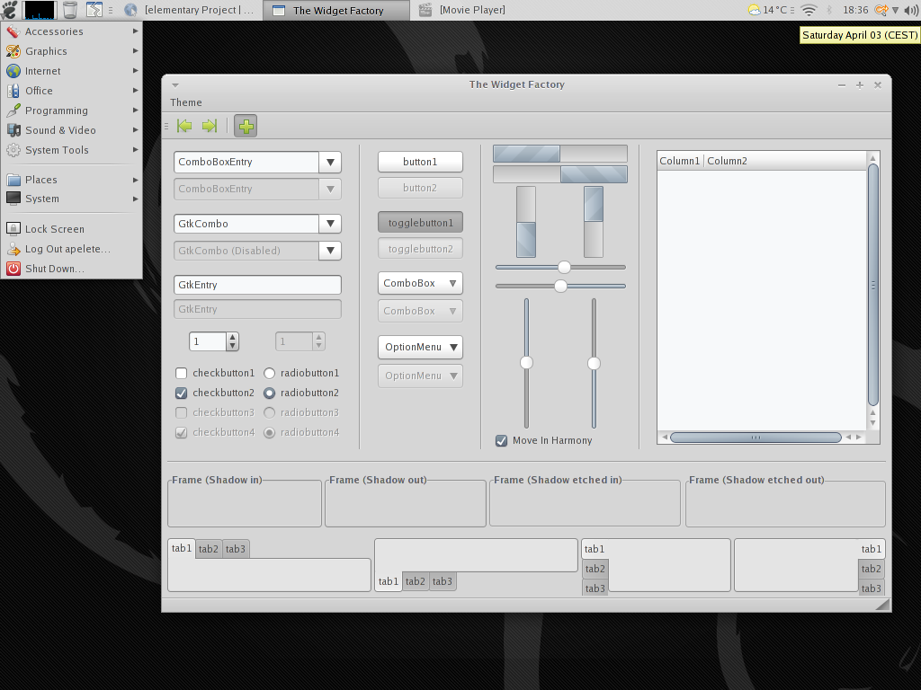Toggle the Move In Harmony checkbox
Viewport: 921px width, 690px height.
pos(502,440)
